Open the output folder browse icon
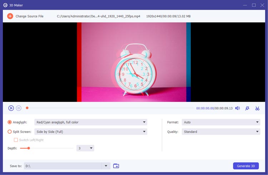 116,166
